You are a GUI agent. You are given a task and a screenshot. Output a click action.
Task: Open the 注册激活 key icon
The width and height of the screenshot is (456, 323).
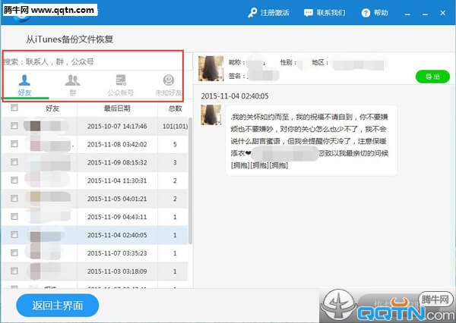[252, 13]
